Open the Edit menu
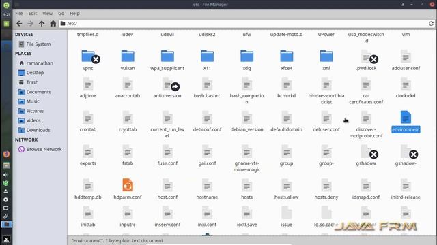Viewport: 437px width, 245px height. click(x=32, y=14)
